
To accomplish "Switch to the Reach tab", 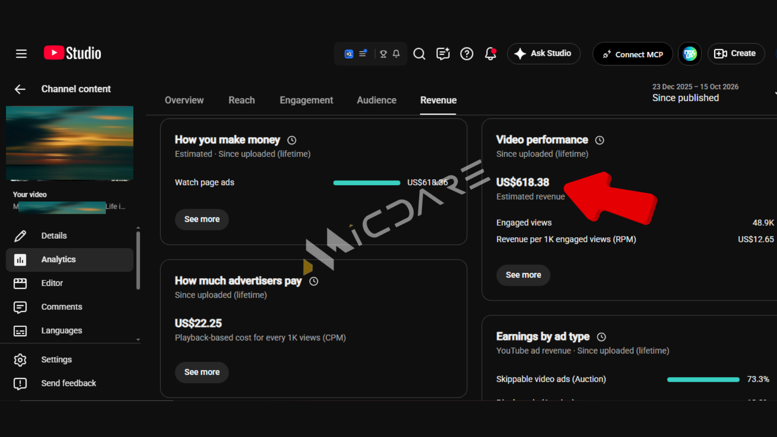I will (242, 100).
